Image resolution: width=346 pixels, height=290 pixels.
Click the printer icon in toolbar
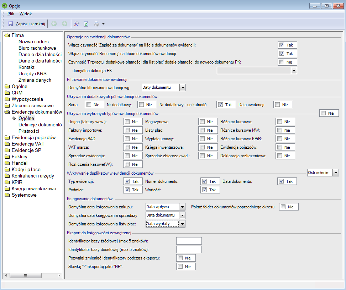[97, 24]
